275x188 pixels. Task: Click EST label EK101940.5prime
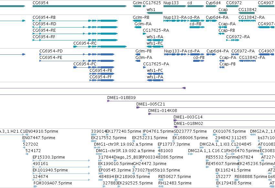click(50, 170)
